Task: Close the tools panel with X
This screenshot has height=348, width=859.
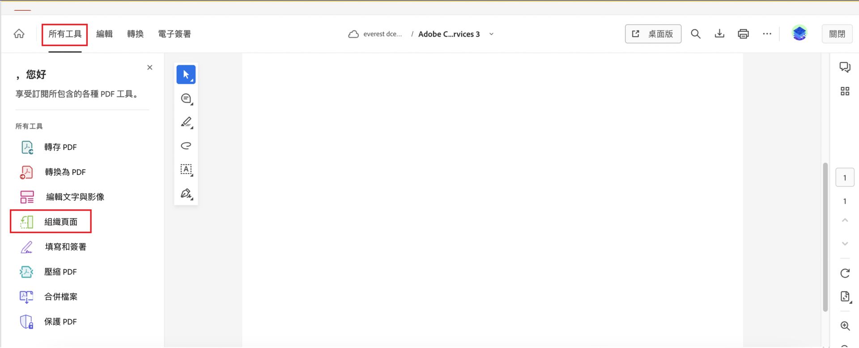Action: click(150, 68)
